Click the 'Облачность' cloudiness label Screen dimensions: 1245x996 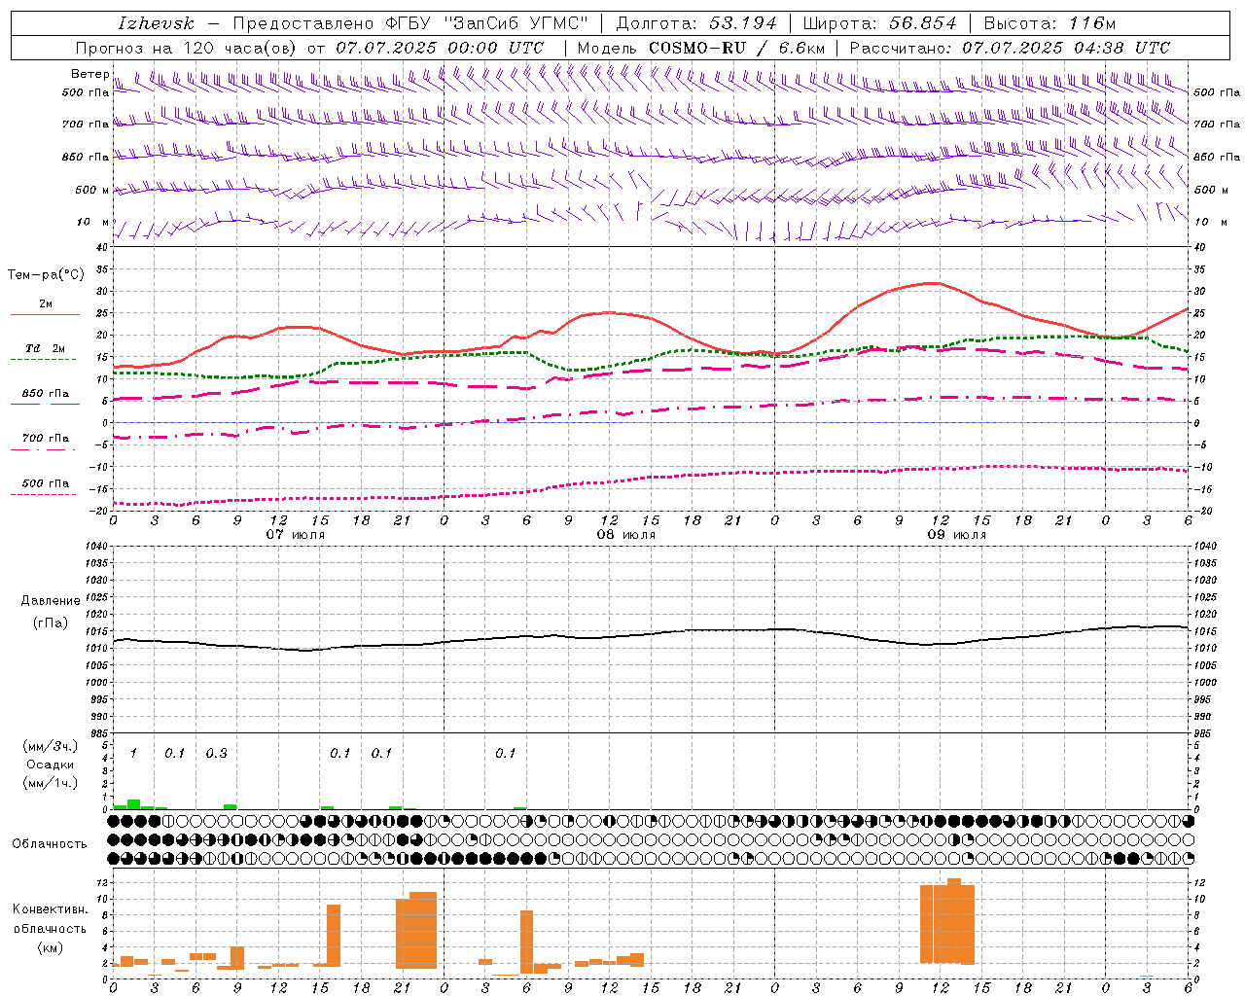(x=50, y=843)
